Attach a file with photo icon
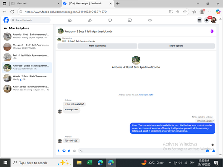The width and height of the screenshot is (223, 167). pyautogui.click(x=64, y=151)
